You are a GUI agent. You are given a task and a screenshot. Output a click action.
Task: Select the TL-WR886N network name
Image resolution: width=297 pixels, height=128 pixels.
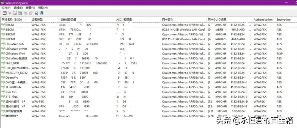coord(13,87)
